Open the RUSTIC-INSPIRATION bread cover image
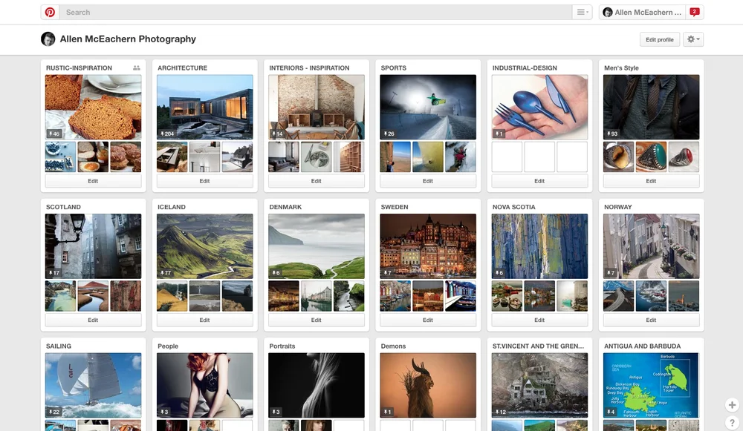Screen dimensions: 743x431 93,107
